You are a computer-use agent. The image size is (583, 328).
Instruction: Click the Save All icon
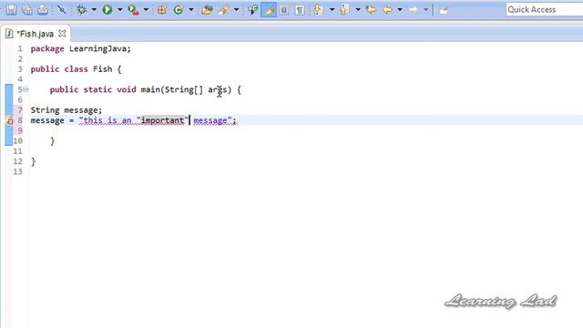tap(26, 9)
